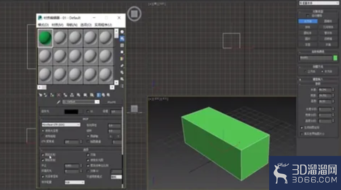The height and width of the screenshot is (190, 341).
Task: Click the highlighted Box button in Object Type
Action: [x=308, y=21]
